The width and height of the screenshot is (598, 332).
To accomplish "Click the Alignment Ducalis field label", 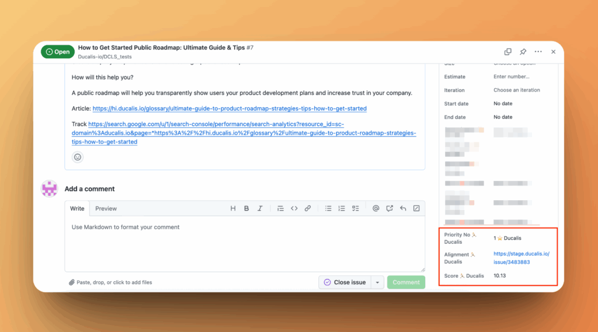I will point(460,258).
